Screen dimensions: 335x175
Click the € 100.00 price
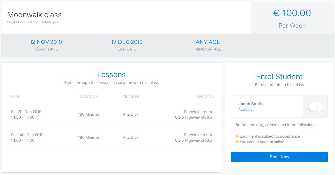(292, 13)
